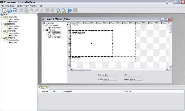Click the Cut scissors toolbar icon
The width and height of the screenshot is (185, 111).
[x=42, y=10]
